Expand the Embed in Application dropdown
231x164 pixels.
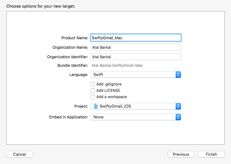(133, 117)
